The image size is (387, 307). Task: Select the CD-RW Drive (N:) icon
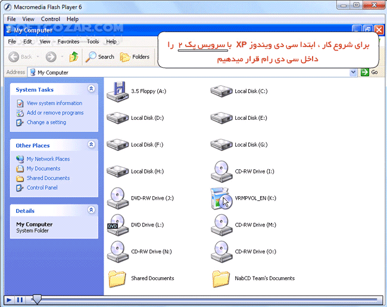tap(118, 252)
